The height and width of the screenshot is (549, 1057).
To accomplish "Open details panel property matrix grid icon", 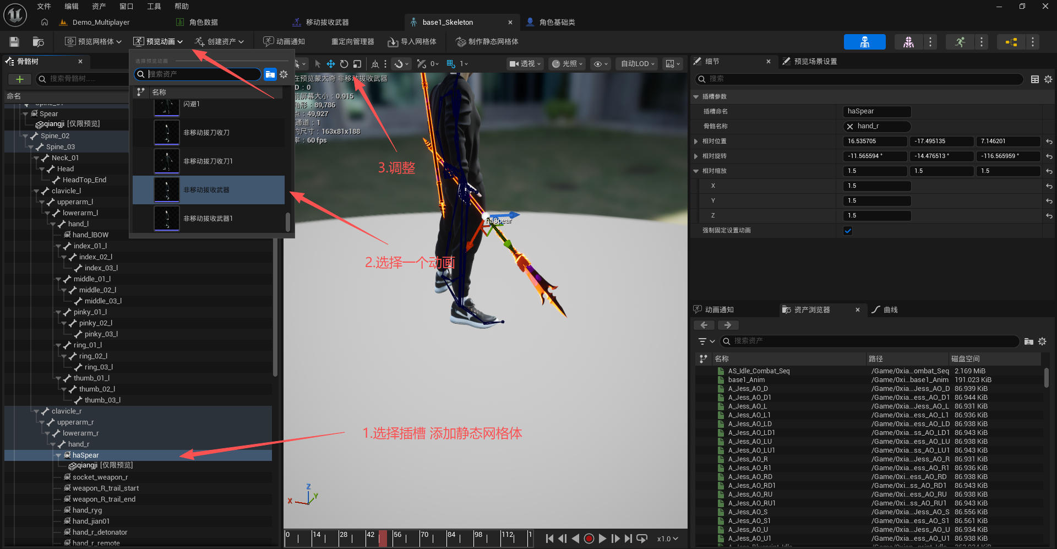I will (1035, 79).
